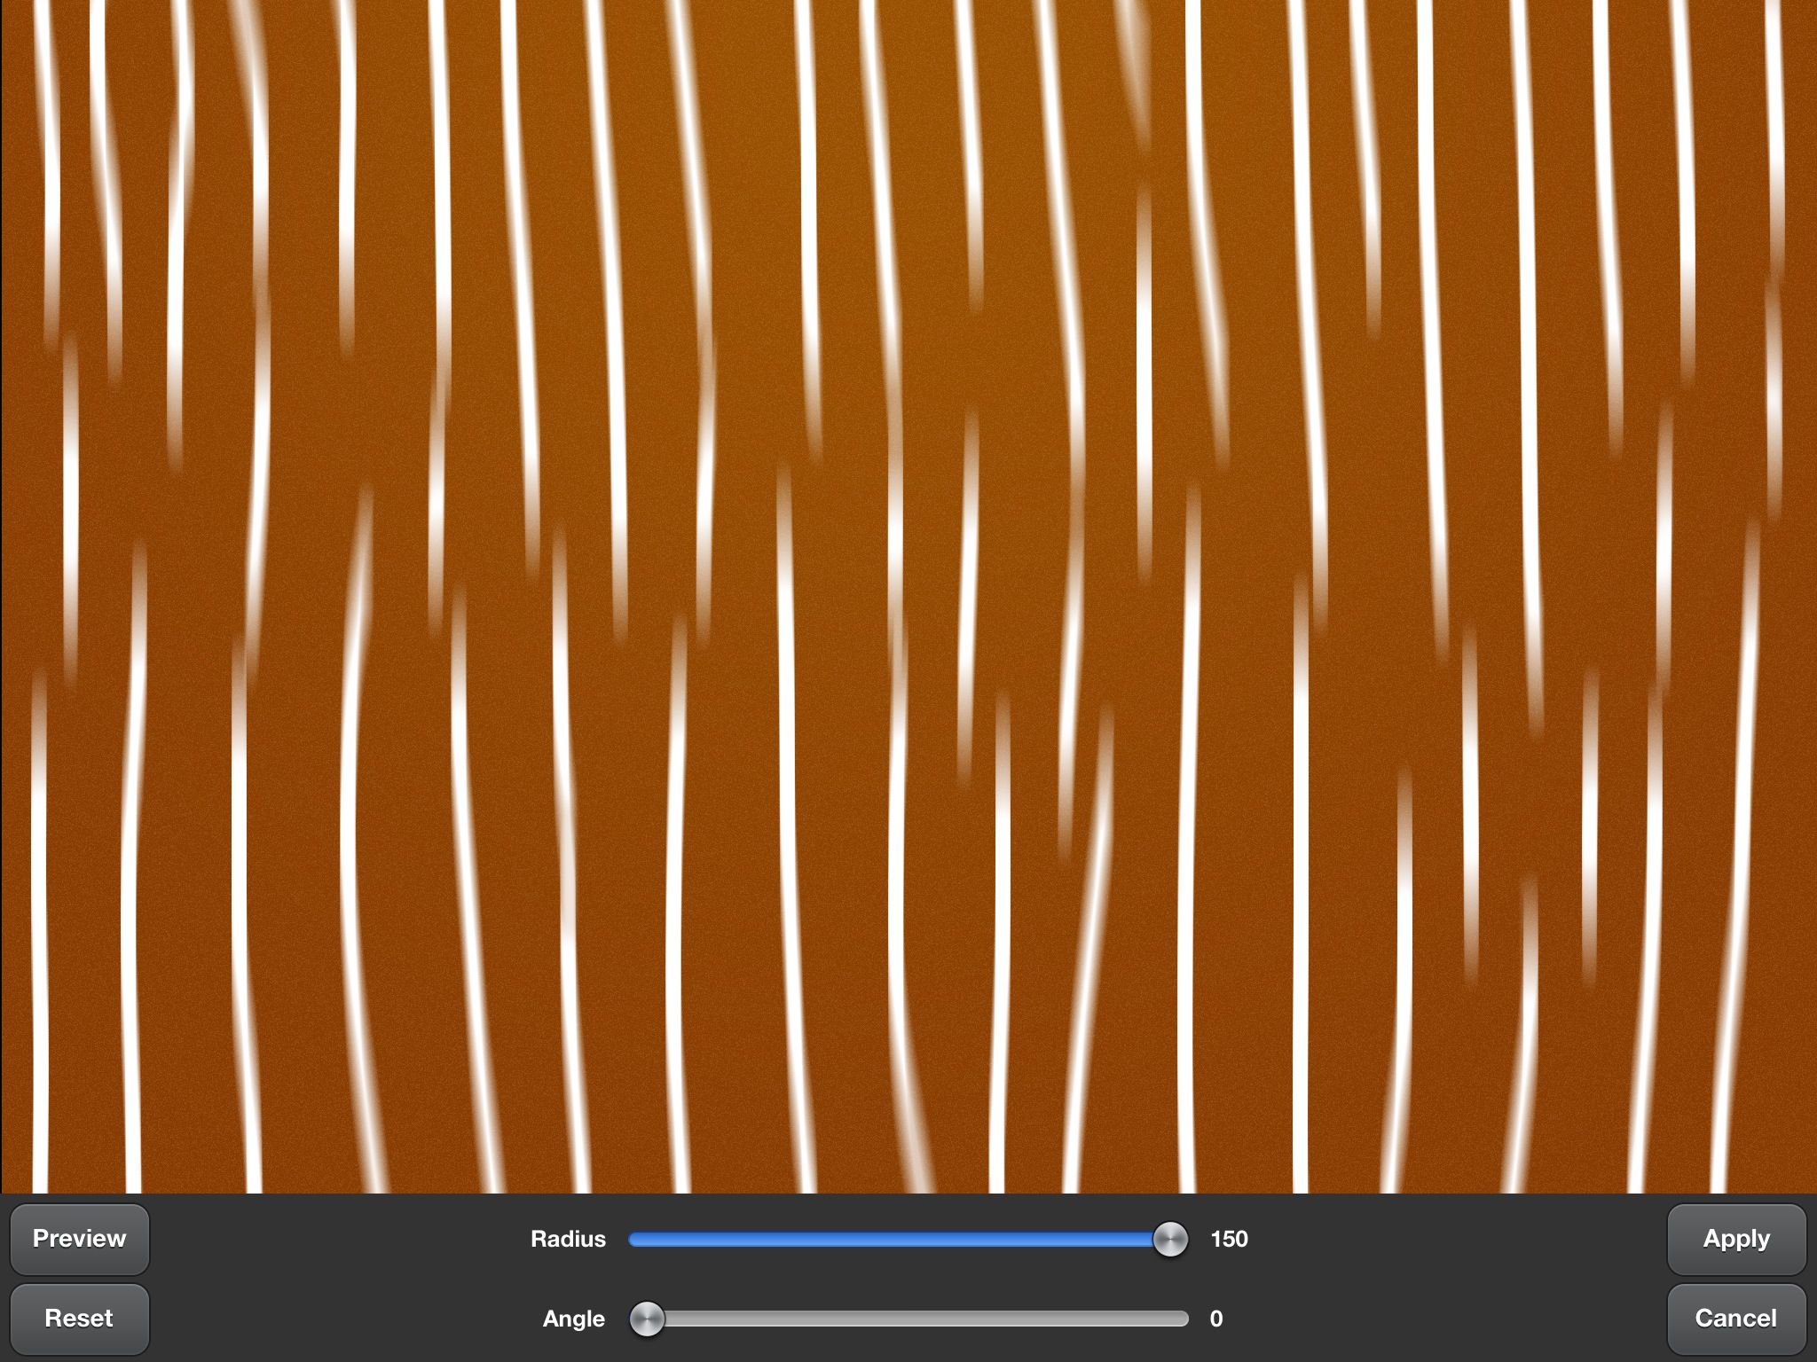Set Radius by clicking the blue track midpoint
Screen dimensions: 1817x1362
896,1239
